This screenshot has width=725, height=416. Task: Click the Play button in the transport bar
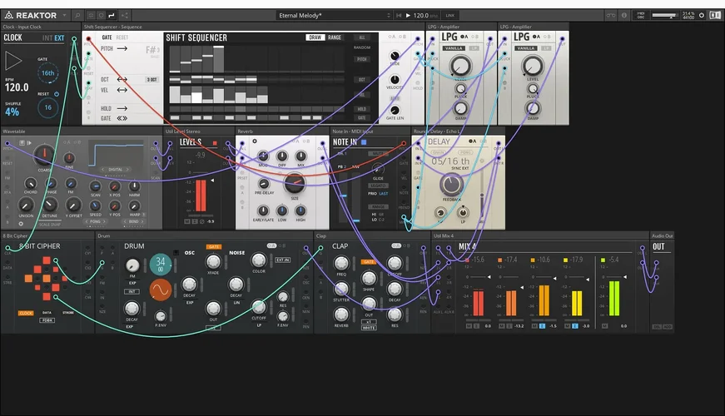coord(407,15)
